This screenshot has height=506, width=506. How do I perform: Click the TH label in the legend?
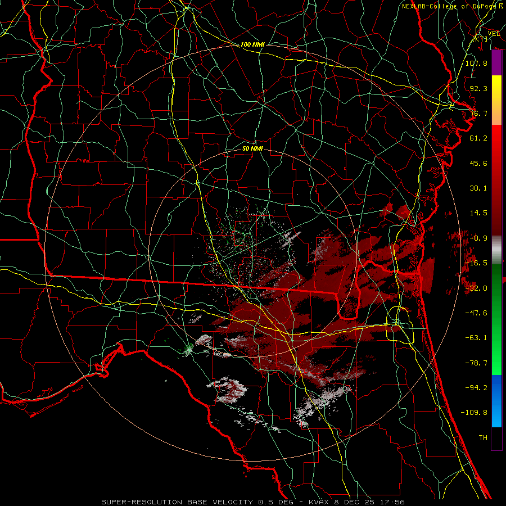pyautogui.click(x=483, y=438)
